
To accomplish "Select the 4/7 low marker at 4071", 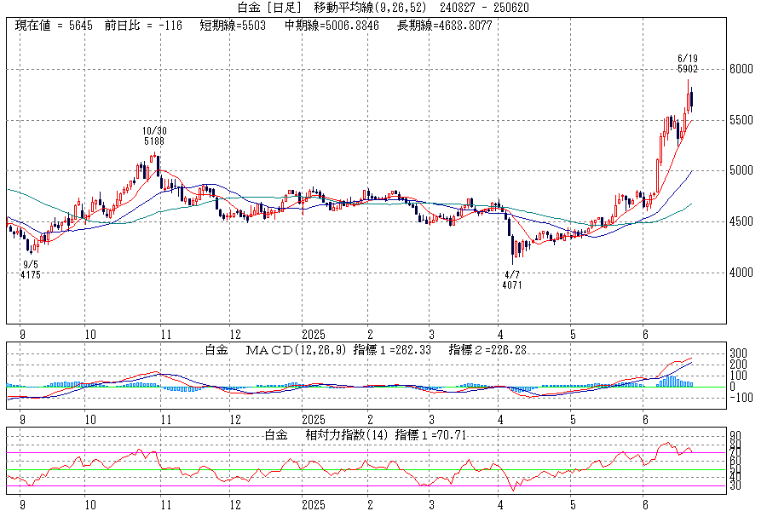I will (511, 280).
